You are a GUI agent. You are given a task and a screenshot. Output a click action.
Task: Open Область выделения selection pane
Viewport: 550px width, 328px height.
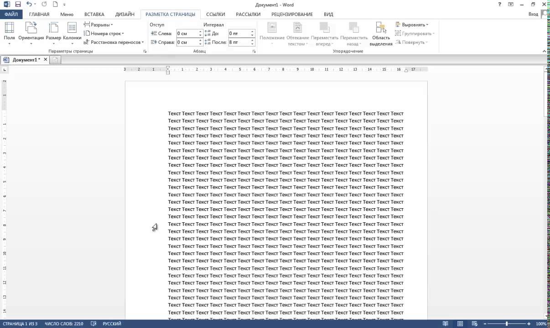(381, 34)
